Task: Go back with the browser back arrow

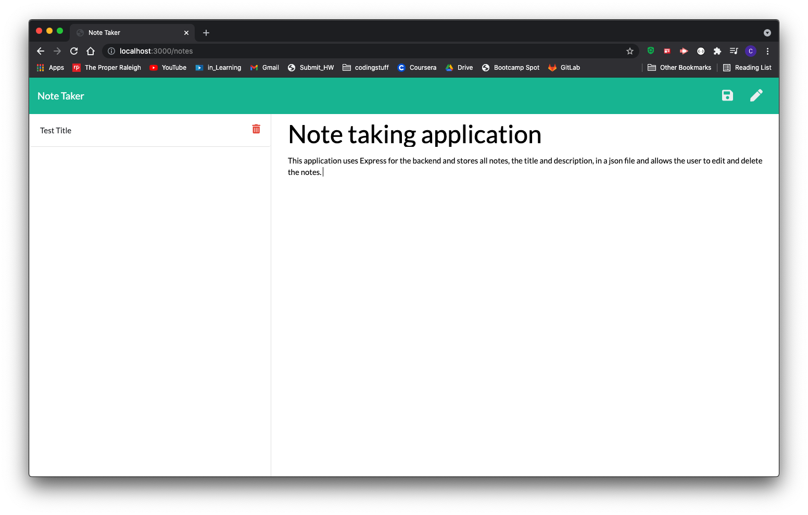Action: pos(41,51)
